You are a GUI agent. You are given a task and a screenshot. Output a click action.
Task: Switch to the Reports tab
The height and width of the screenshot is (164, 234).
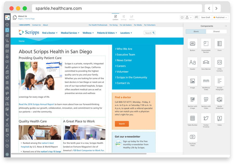coord(132,17)
